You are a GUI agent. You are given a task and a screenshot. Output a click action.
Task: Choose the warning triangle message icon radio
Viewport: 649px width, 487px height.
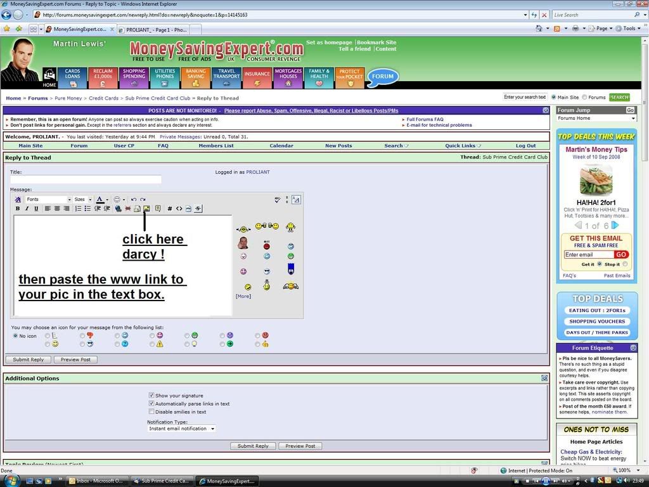coord(152,344)
